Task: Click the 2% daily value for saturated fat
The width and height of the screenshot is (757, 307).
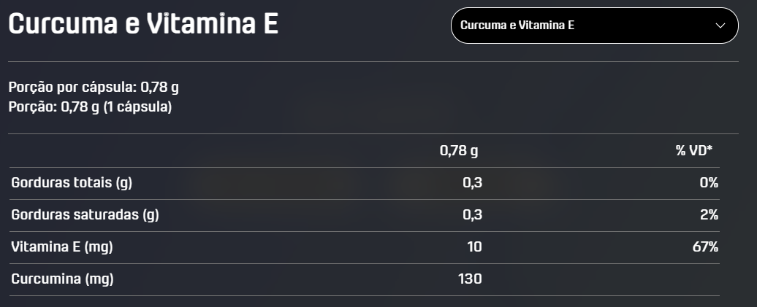Action: point(709,215)
